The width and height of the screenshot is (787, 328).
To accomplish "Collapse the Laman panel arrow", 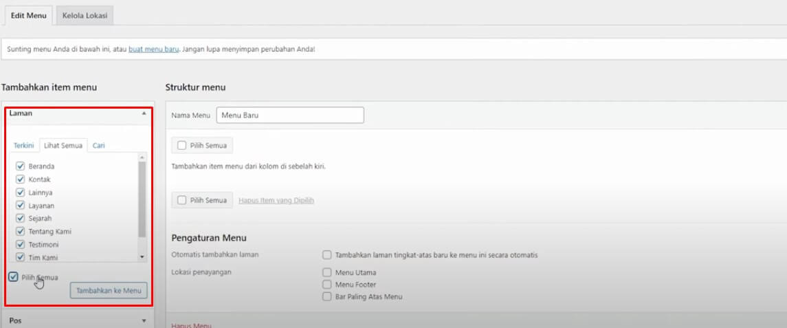I will pyautogui.click(x=144, y=113).
